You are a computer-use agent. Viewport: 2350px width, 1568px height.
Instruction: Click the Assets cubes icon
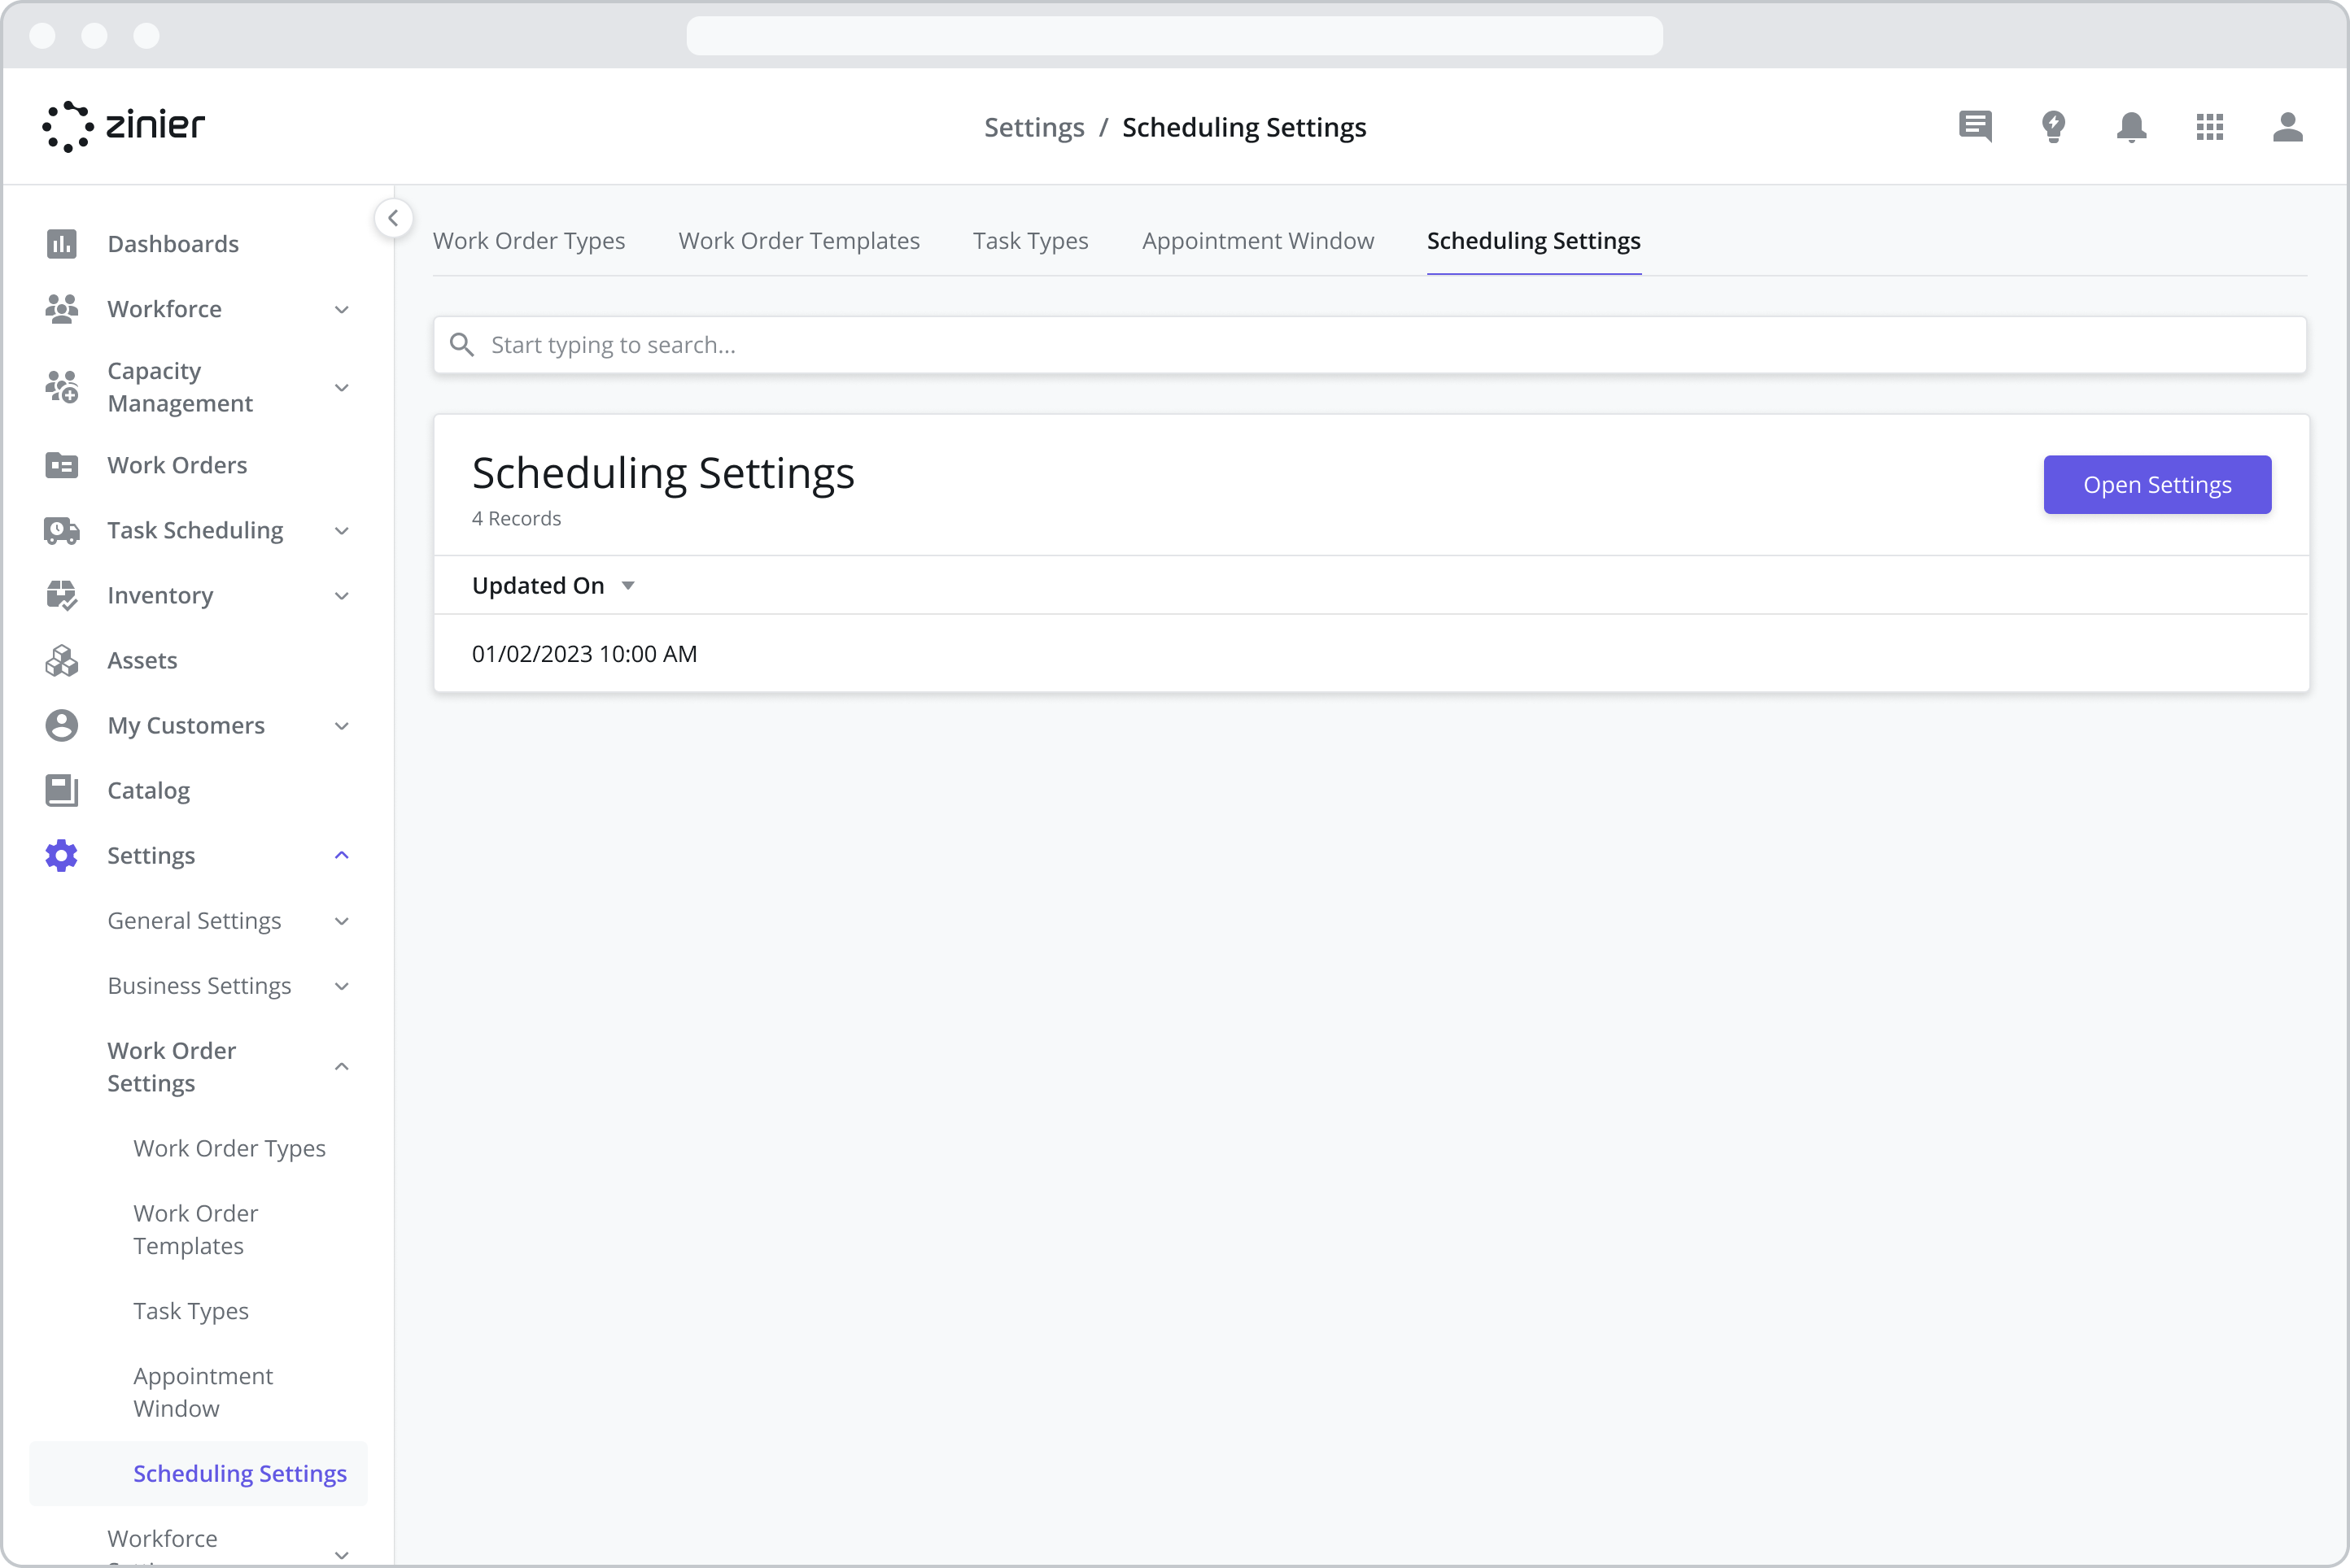(61, 660)
